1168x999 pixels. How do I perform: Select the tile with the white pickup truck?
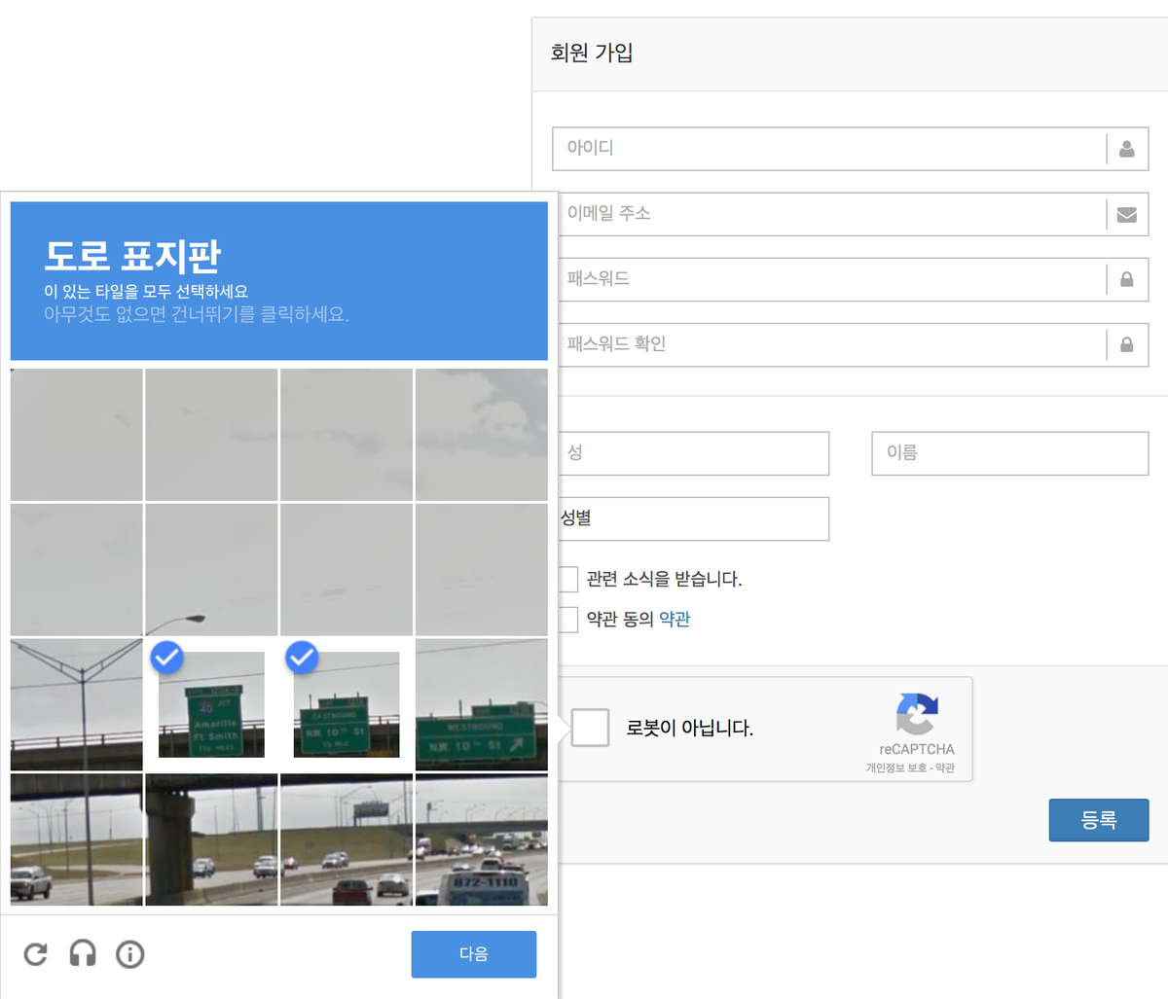tap(76, 839)
